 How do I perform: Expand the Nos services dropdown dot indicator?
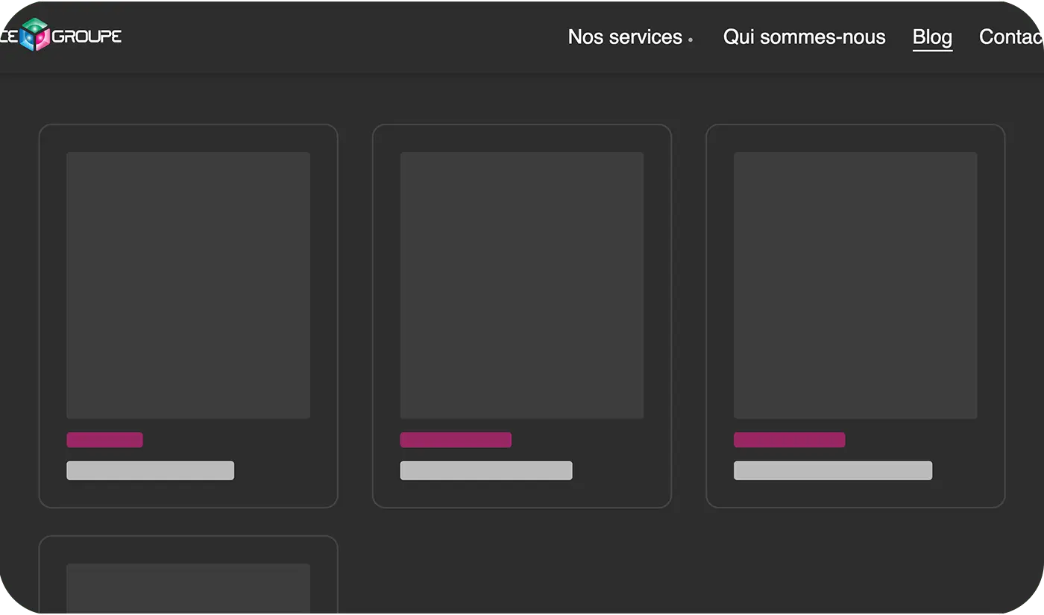691,40
